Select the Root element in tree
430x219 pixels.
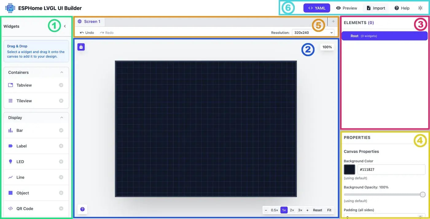pyautogui.click(x=385, y=36)
